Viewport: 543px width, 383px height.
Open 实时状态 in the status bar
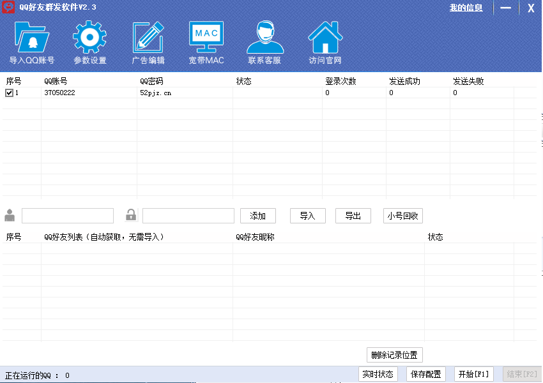tap(378, 374)
